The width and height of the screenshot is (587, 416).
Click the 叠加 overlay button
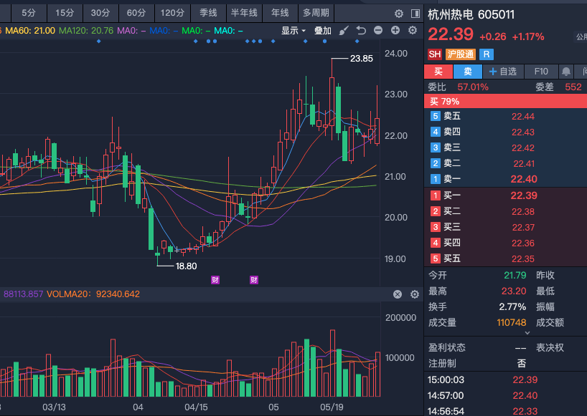323,31
